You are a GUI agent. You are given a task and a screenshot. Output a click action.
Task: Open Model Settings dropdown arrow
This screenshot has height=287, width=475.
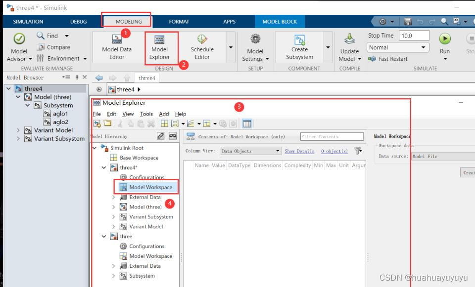tap(267, 59)
